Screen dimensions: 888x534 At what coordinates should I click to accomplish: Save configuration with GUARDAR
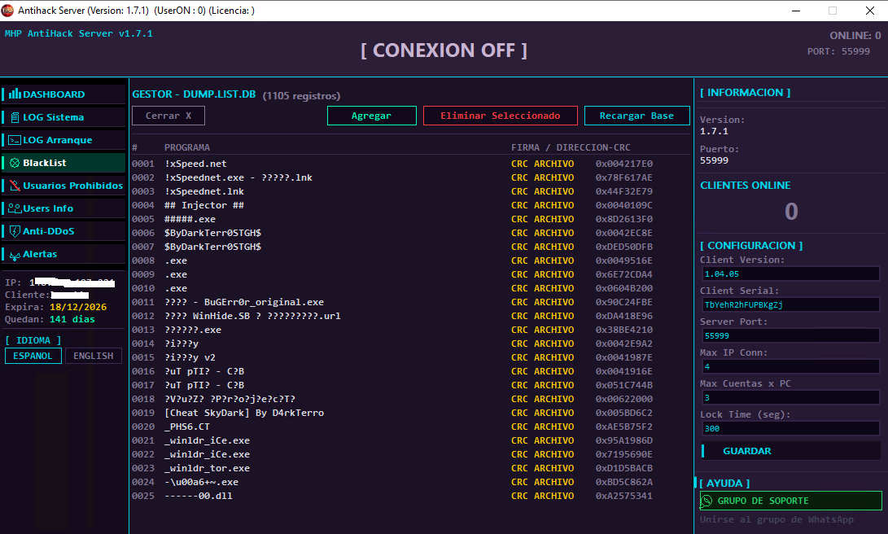[x=790, y=451]
